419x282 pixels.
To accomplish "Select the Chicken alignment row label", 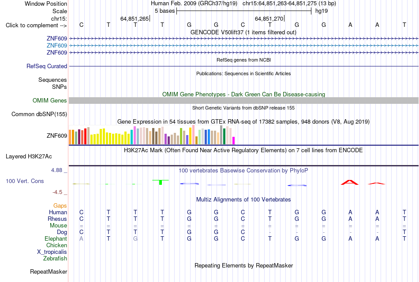I will [56, 245].
